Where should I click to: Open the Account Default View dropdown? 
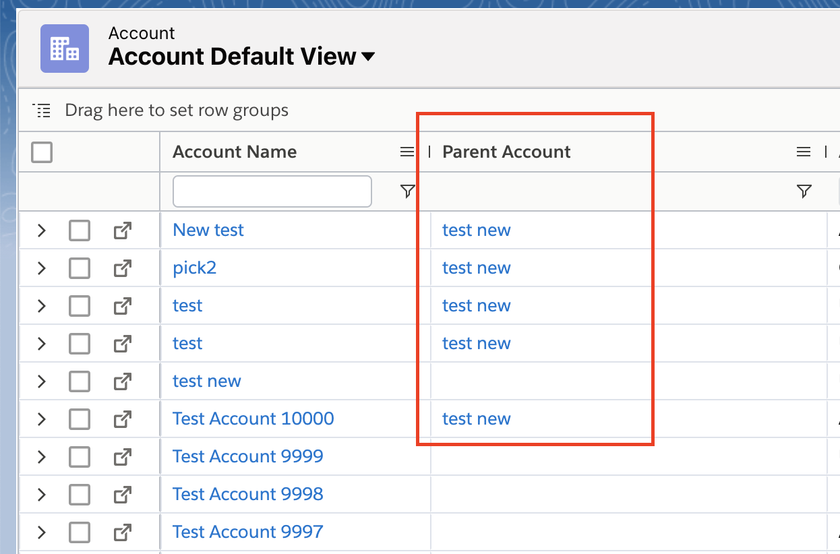coord(368,57)
